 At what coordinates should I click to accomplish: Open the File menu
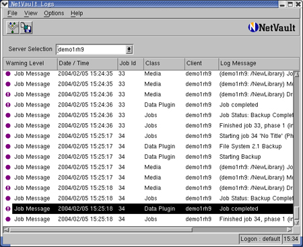(x=12, y=13)
